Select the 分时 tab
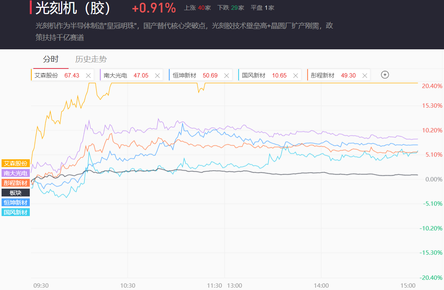 pos(51,59)
